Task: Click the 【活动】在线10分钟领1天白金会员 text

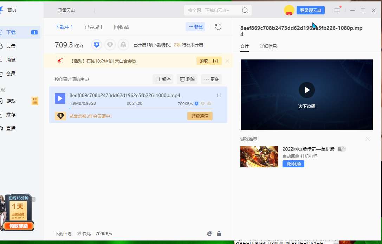Action: [x=103, y=61]
